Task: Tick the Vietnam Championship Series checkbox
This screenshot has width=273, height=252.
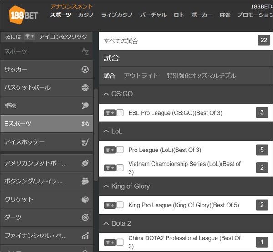Action: coord(120,167)
